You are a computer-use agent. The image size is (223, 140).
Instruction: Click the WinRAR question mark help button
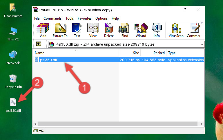click(185, 10)
